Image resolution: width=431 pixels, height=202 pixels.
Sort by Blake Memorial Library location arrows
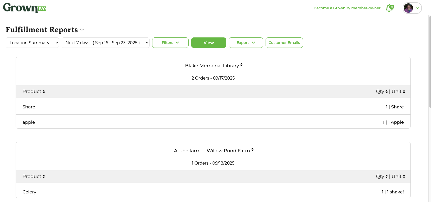click(x=241, y=65)
